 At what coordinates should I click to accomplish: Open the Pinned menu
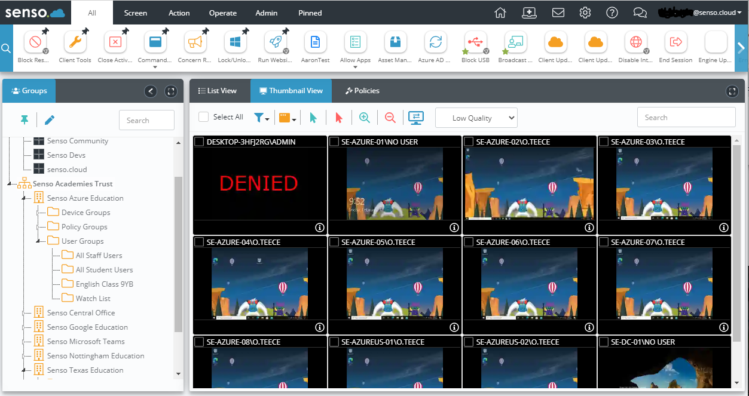click(x=310, y=13)
